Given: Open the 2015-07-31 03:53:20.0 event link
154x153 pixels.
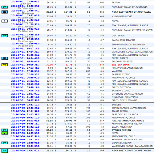Looking at the screenshot, I should (x=25, y=84).
